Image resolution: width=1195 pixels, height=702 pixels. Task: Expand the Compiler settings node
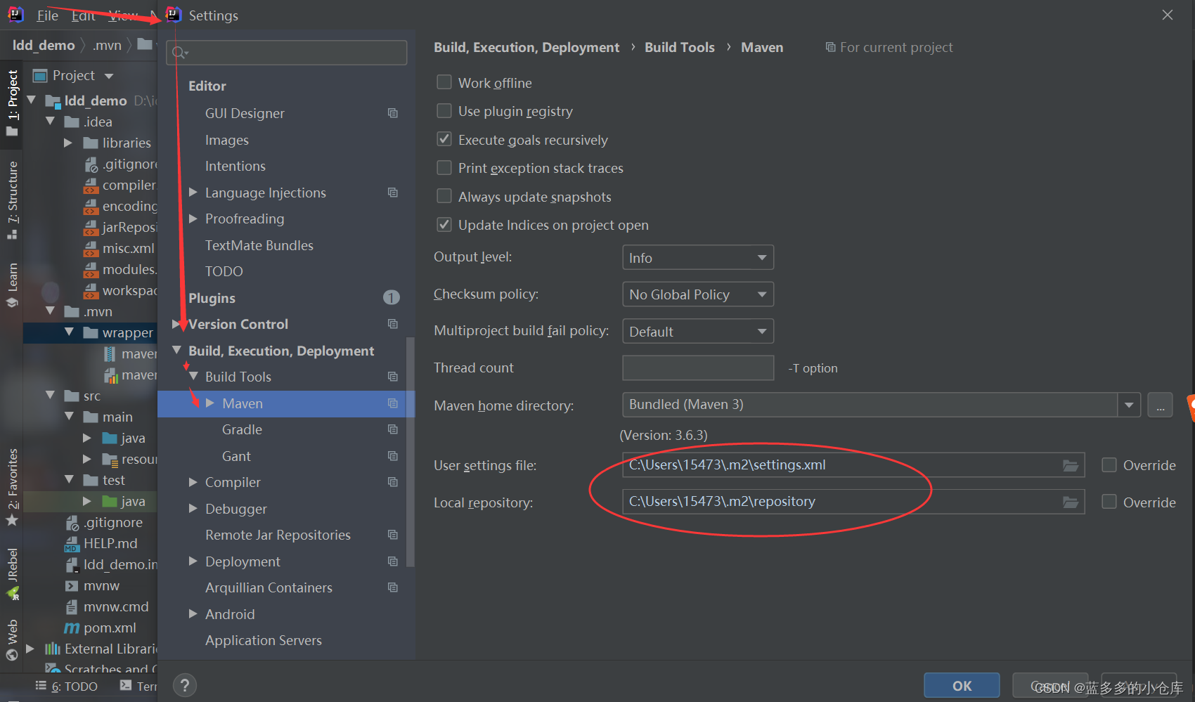pyautogui.click(x=193, y=482)
